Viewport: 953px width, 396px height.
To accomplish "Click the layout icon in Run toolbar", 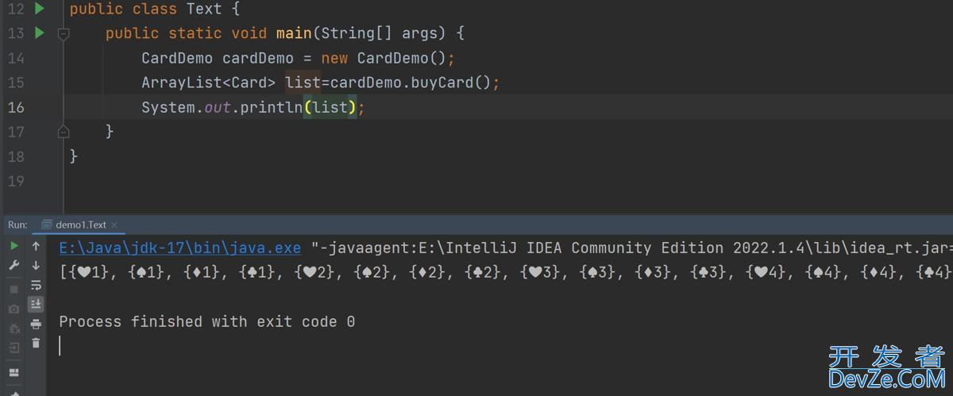I will [x=14, y=371].
